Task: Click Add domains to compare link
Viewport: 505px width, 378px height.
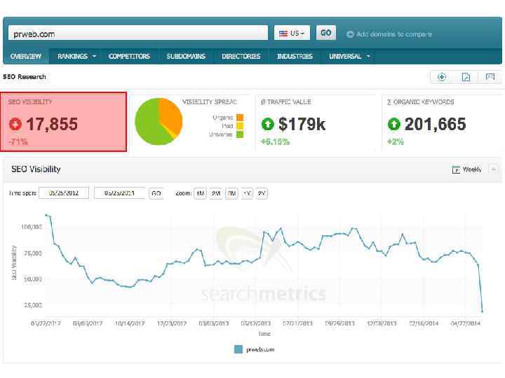Action: click(x=394, y=34)
